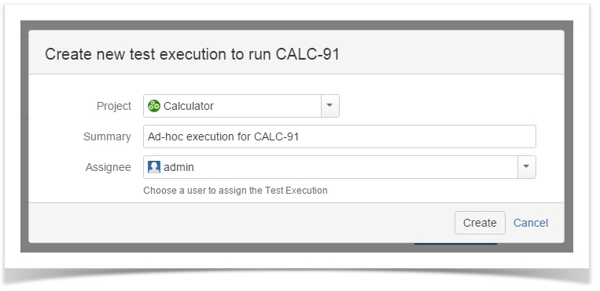Click empty space inside the Assignee combo box
The height and width of the screenshot is (291, 600).
pos(356,167)
